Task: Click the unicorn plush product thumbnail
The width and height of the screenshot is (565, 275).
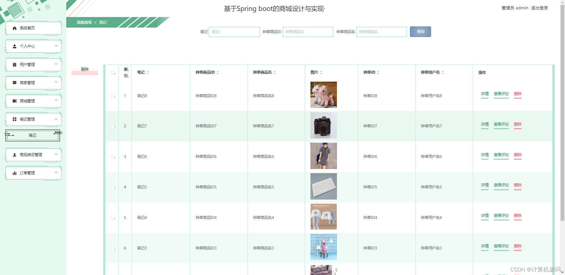Action: click(x=323, y=95)
